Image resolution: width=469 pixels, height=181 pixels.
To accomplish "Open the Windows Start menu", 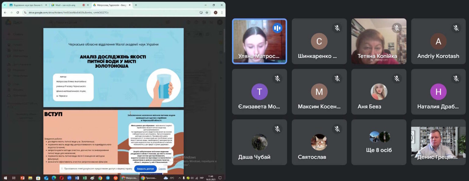I will pos(5,178).
